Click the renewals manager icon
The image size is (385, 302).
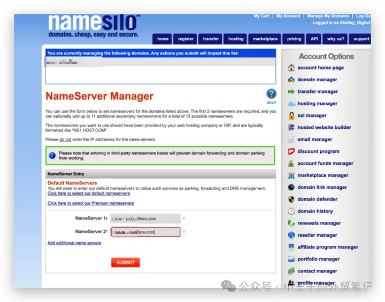click(291, 223)
